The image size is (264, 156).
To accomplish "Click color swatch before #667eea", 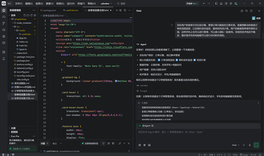I will tap(116, 81).
